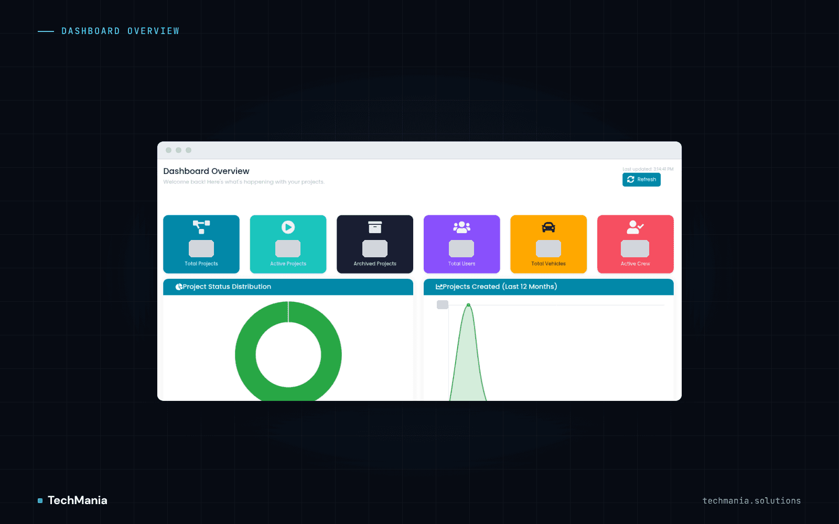Click the Project Status Distribution heading
839x524 pixels.
coord(227,287)
